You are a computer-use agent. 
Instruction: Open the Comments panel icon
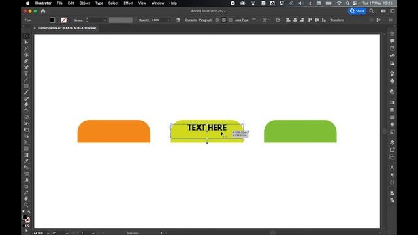pos(392,40)
